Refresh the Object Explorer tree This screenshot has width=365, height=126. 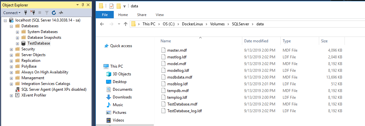click(x=54, y=13)
